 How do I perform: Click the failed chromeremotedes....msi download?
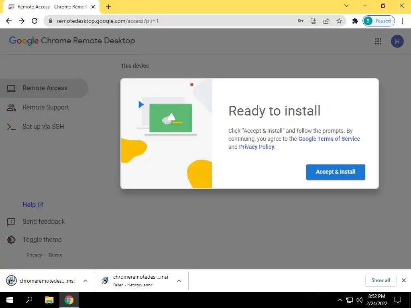point(135,281)
